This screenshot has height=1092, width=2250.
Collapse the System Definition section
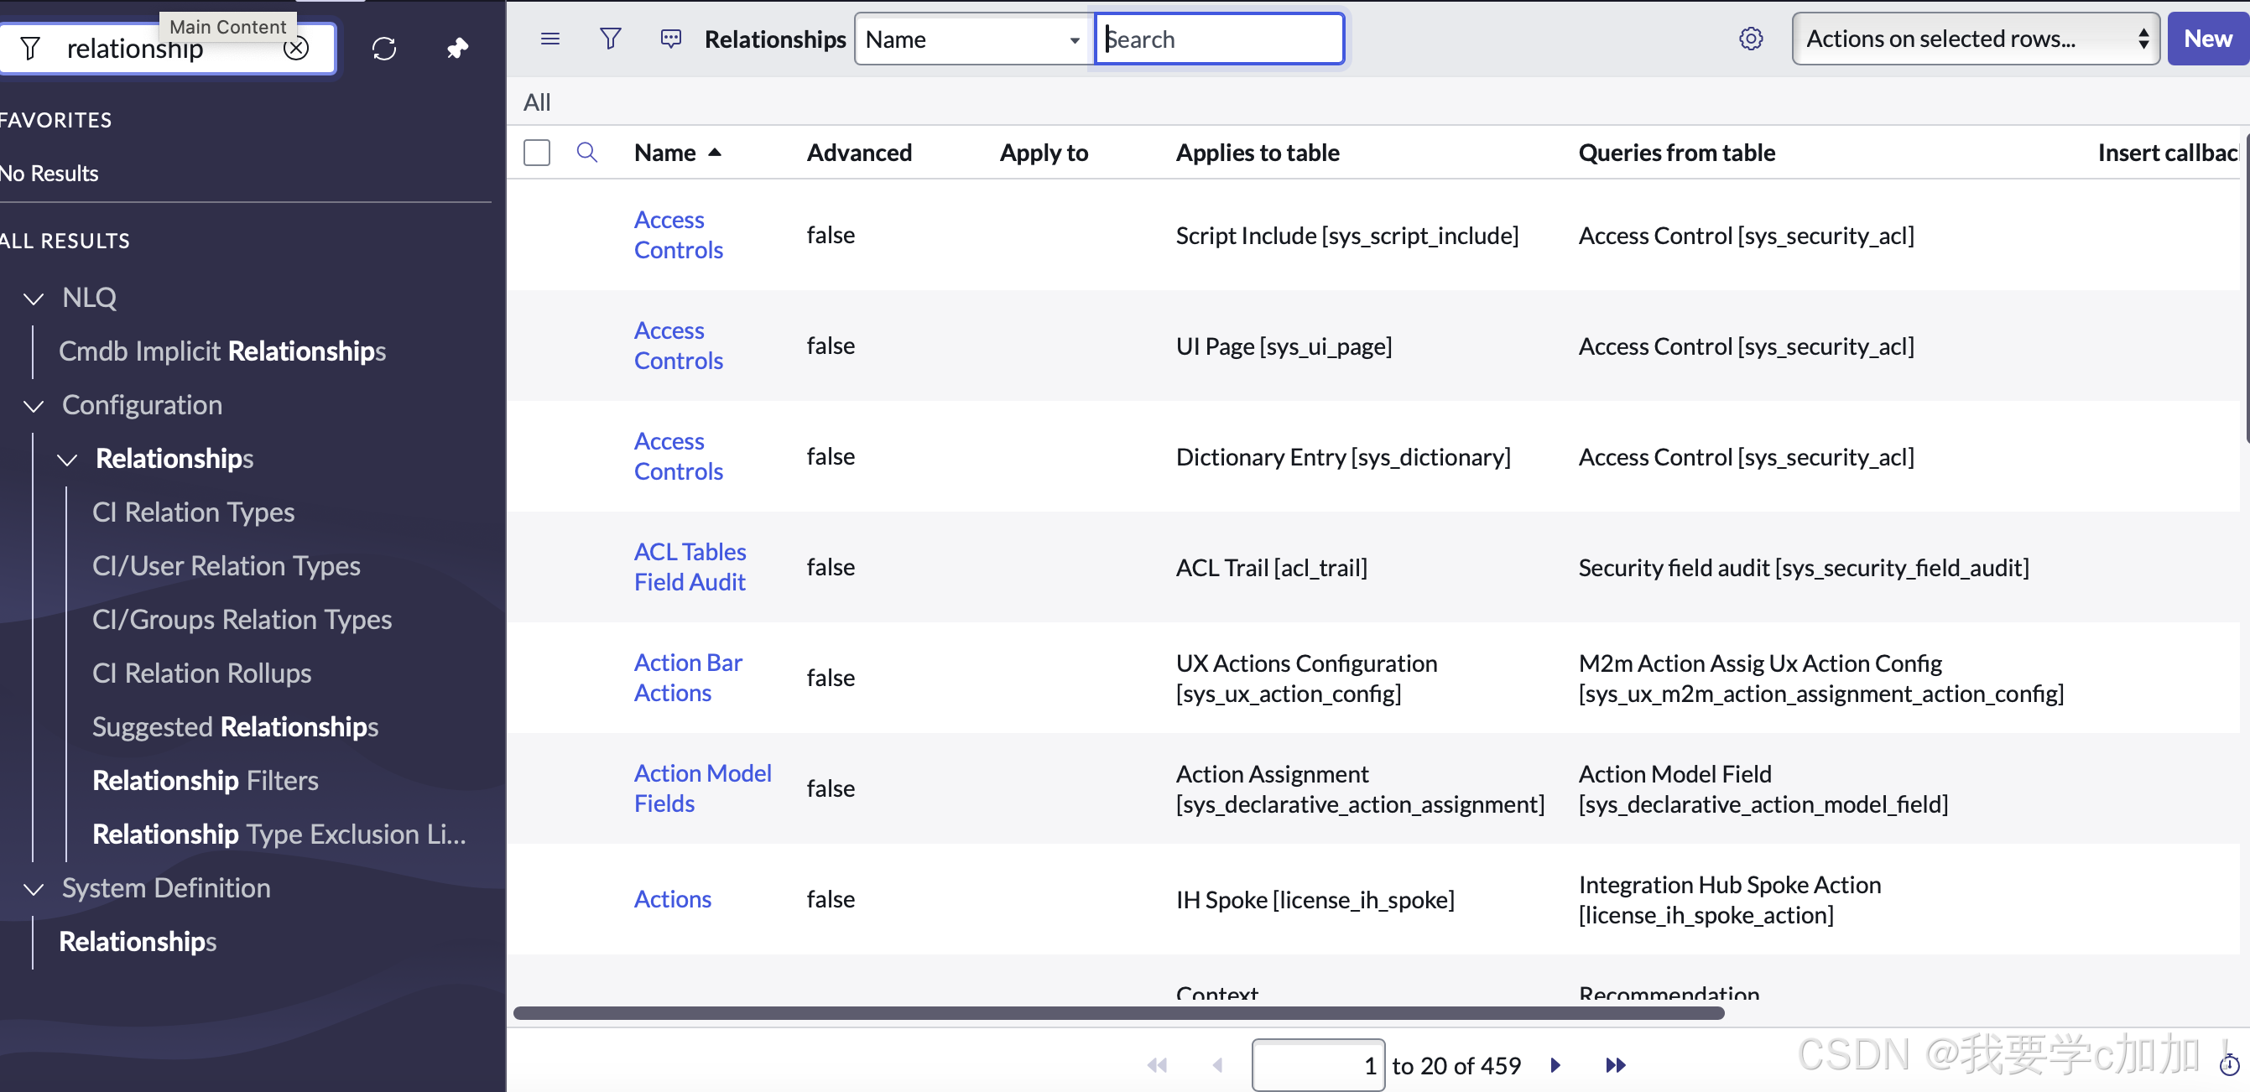34,889
